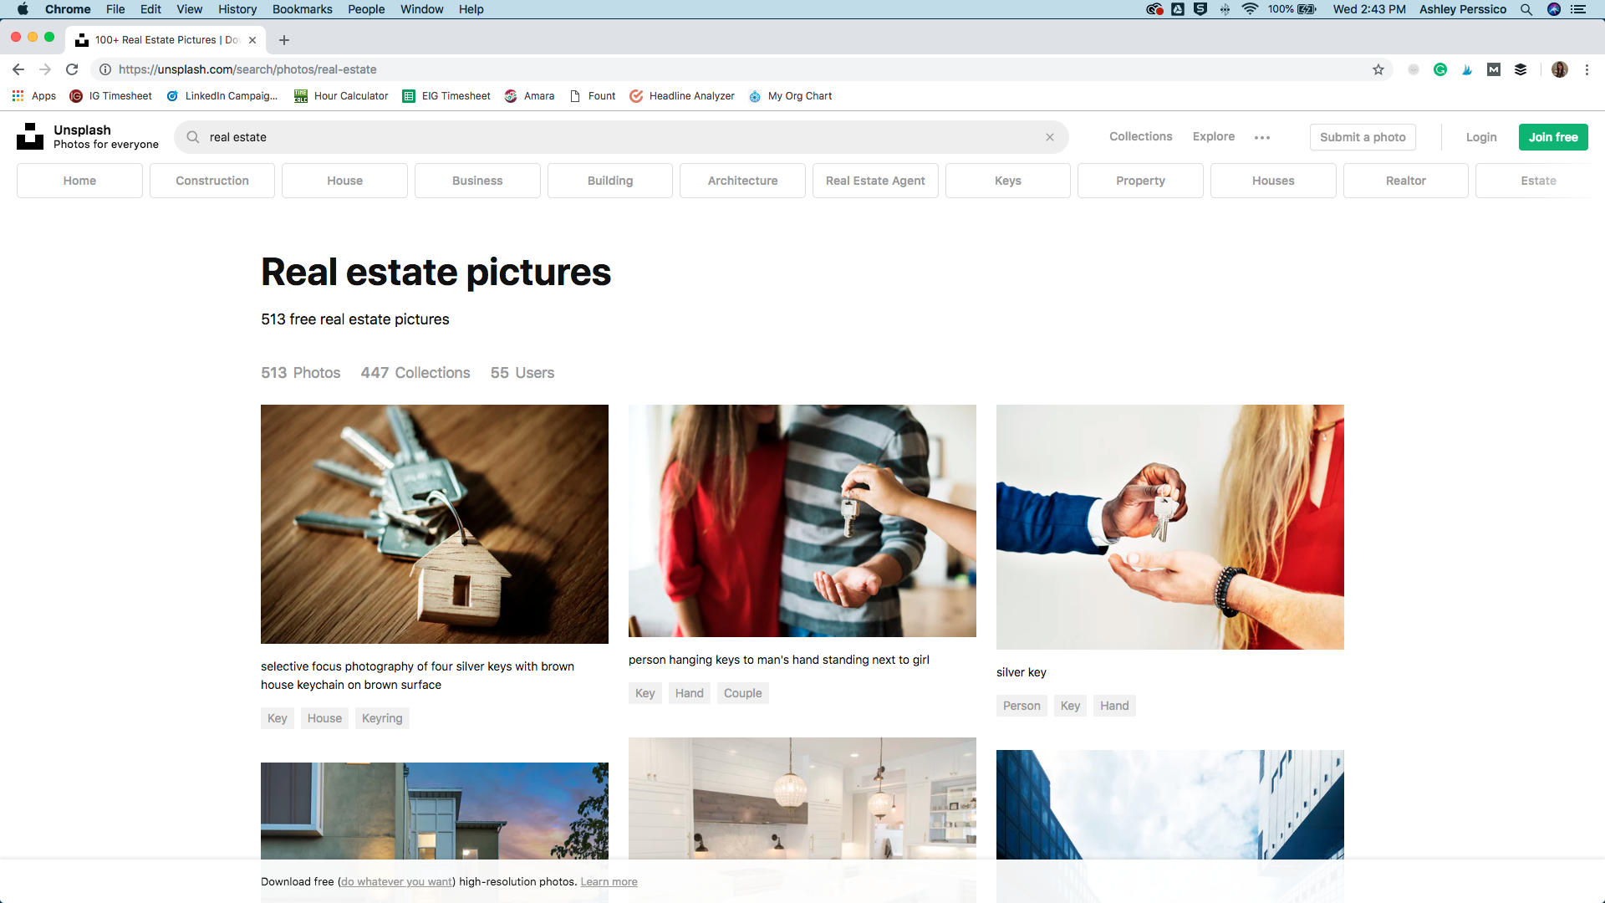Click the Join free button
Viewport: 1605px width, 903px height.
pos(1552,137)
